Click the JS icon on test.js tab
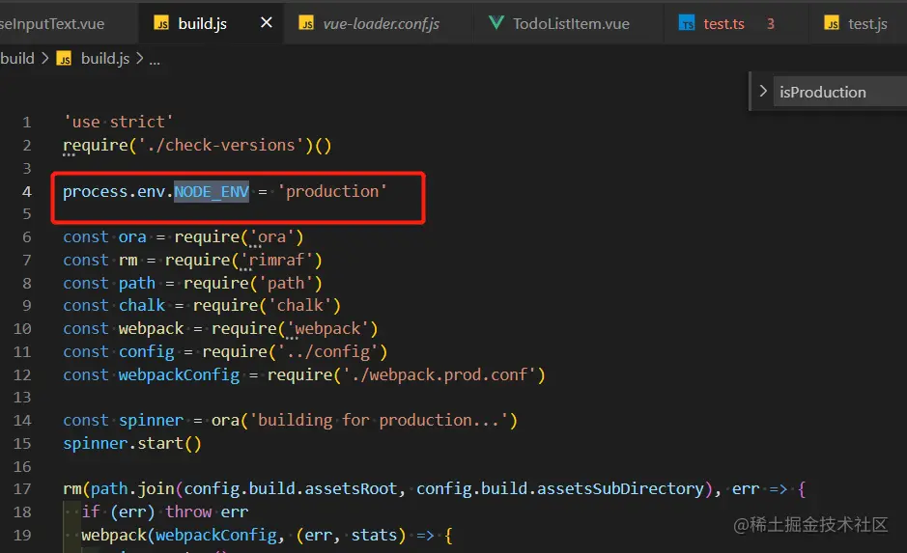This screenshot has width=907, height=553. pyautogui.click(x=832, y=23)
